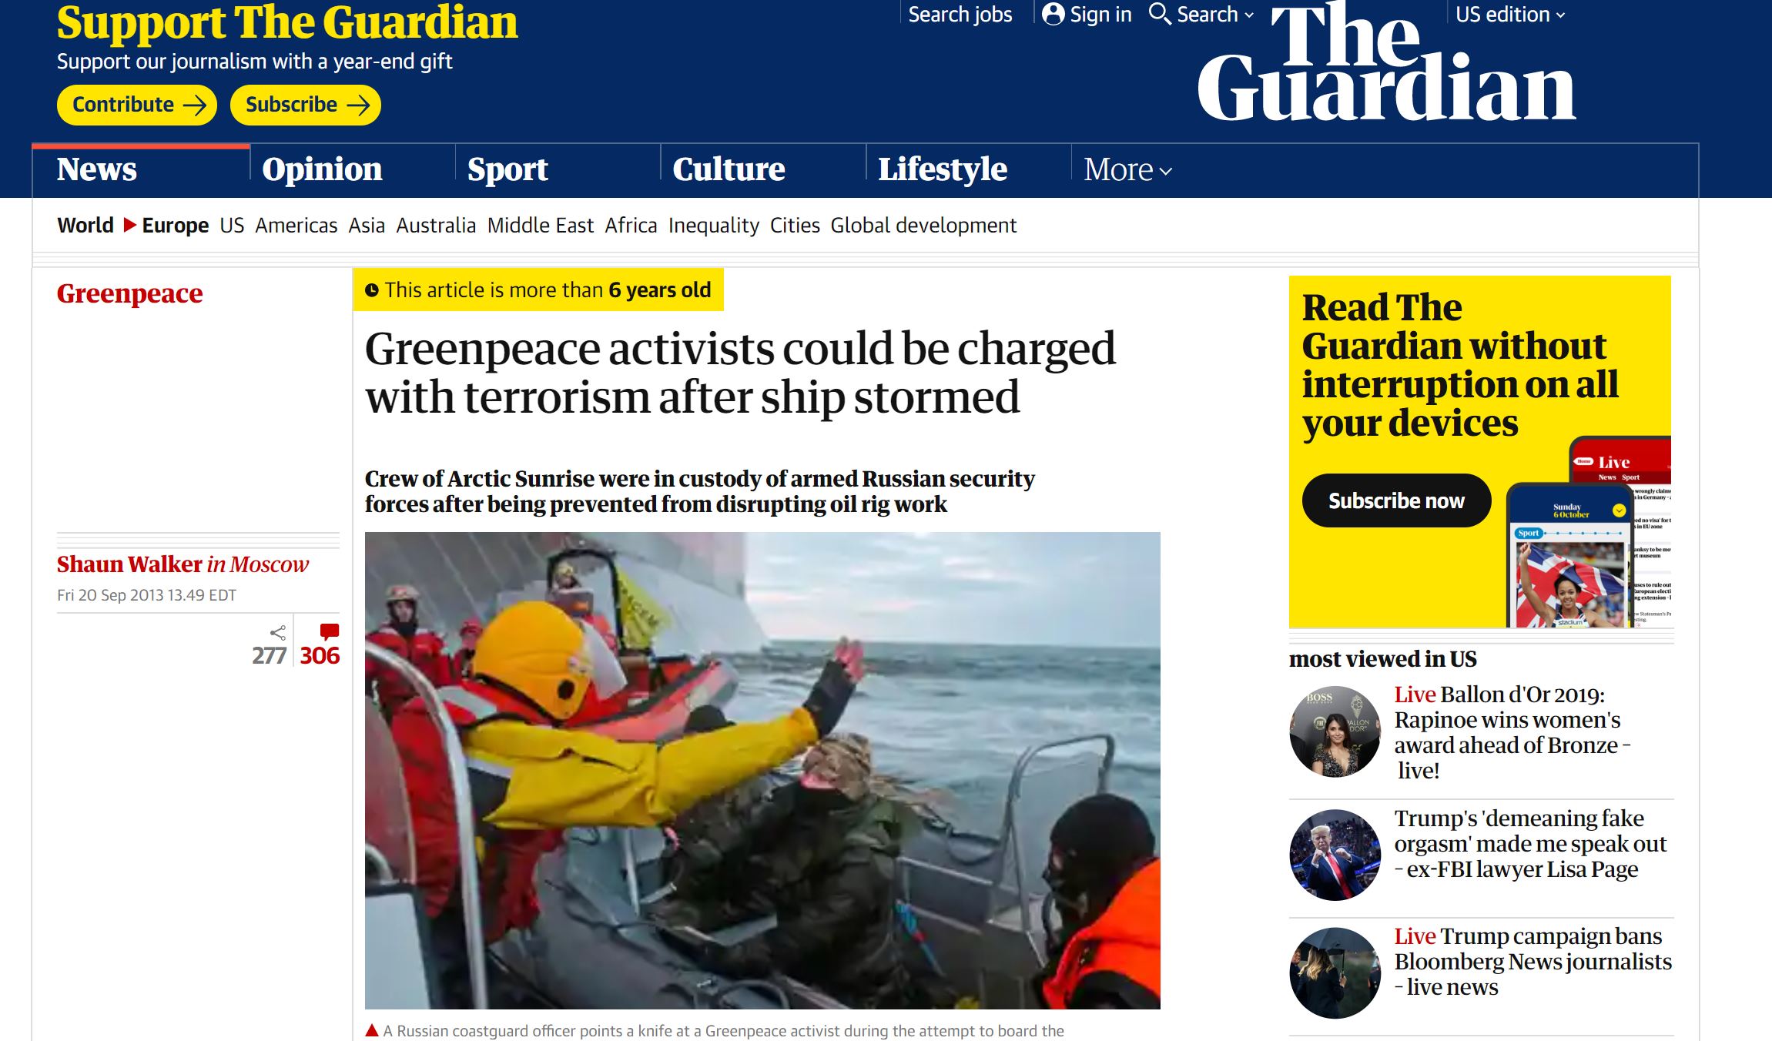Open comments via red speech bubble icon

point(330,632)
